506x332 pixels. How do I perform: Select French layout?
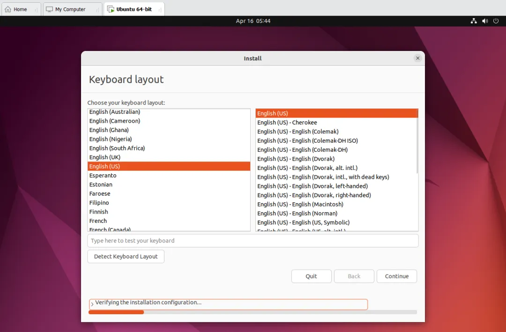coord(169,221)
